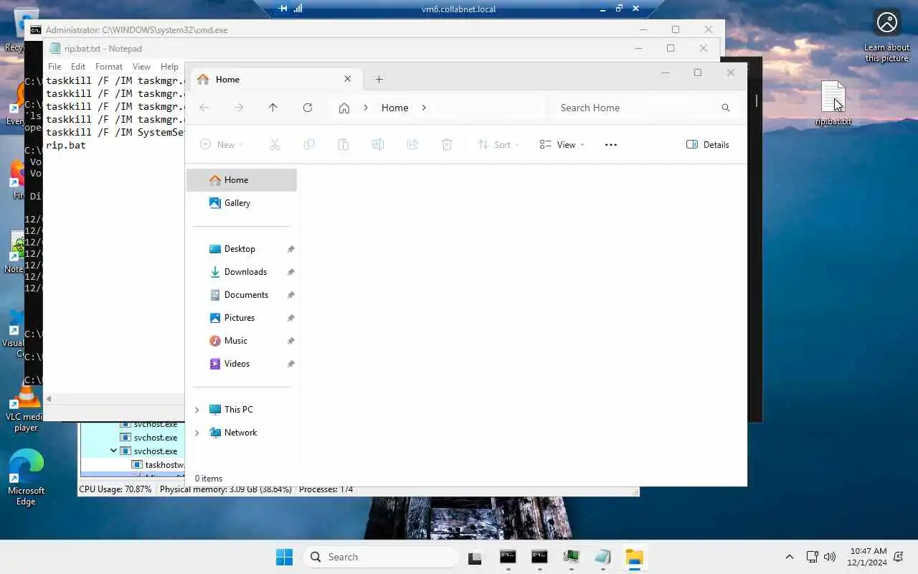
Task: Open the View dropdown
Action: pos(562,144)
